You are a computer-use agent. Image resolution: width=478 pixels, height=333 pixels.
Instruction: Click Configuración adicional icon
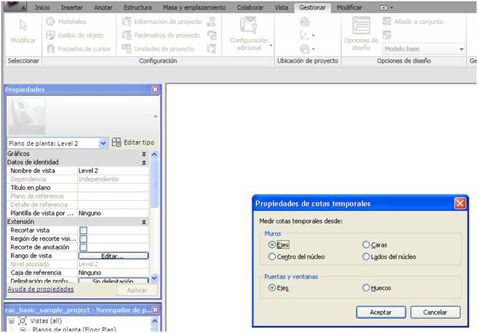point(248,26)
